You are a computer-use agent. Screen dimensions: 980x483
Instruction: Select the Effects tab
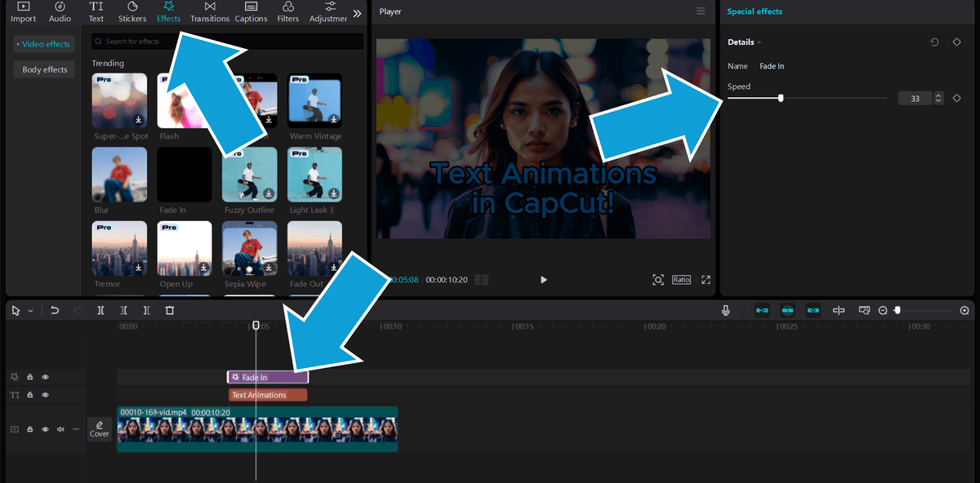[169, 12]
